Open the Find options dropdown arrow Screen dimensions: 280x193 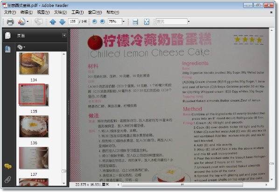189,21
